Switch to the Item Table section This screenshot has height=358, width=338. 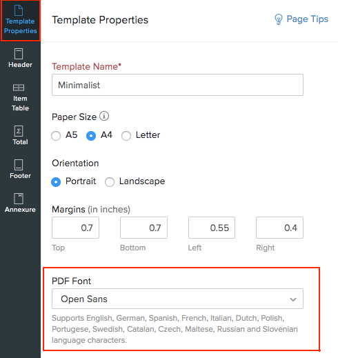pyautogui.click(x=20, y=97)
